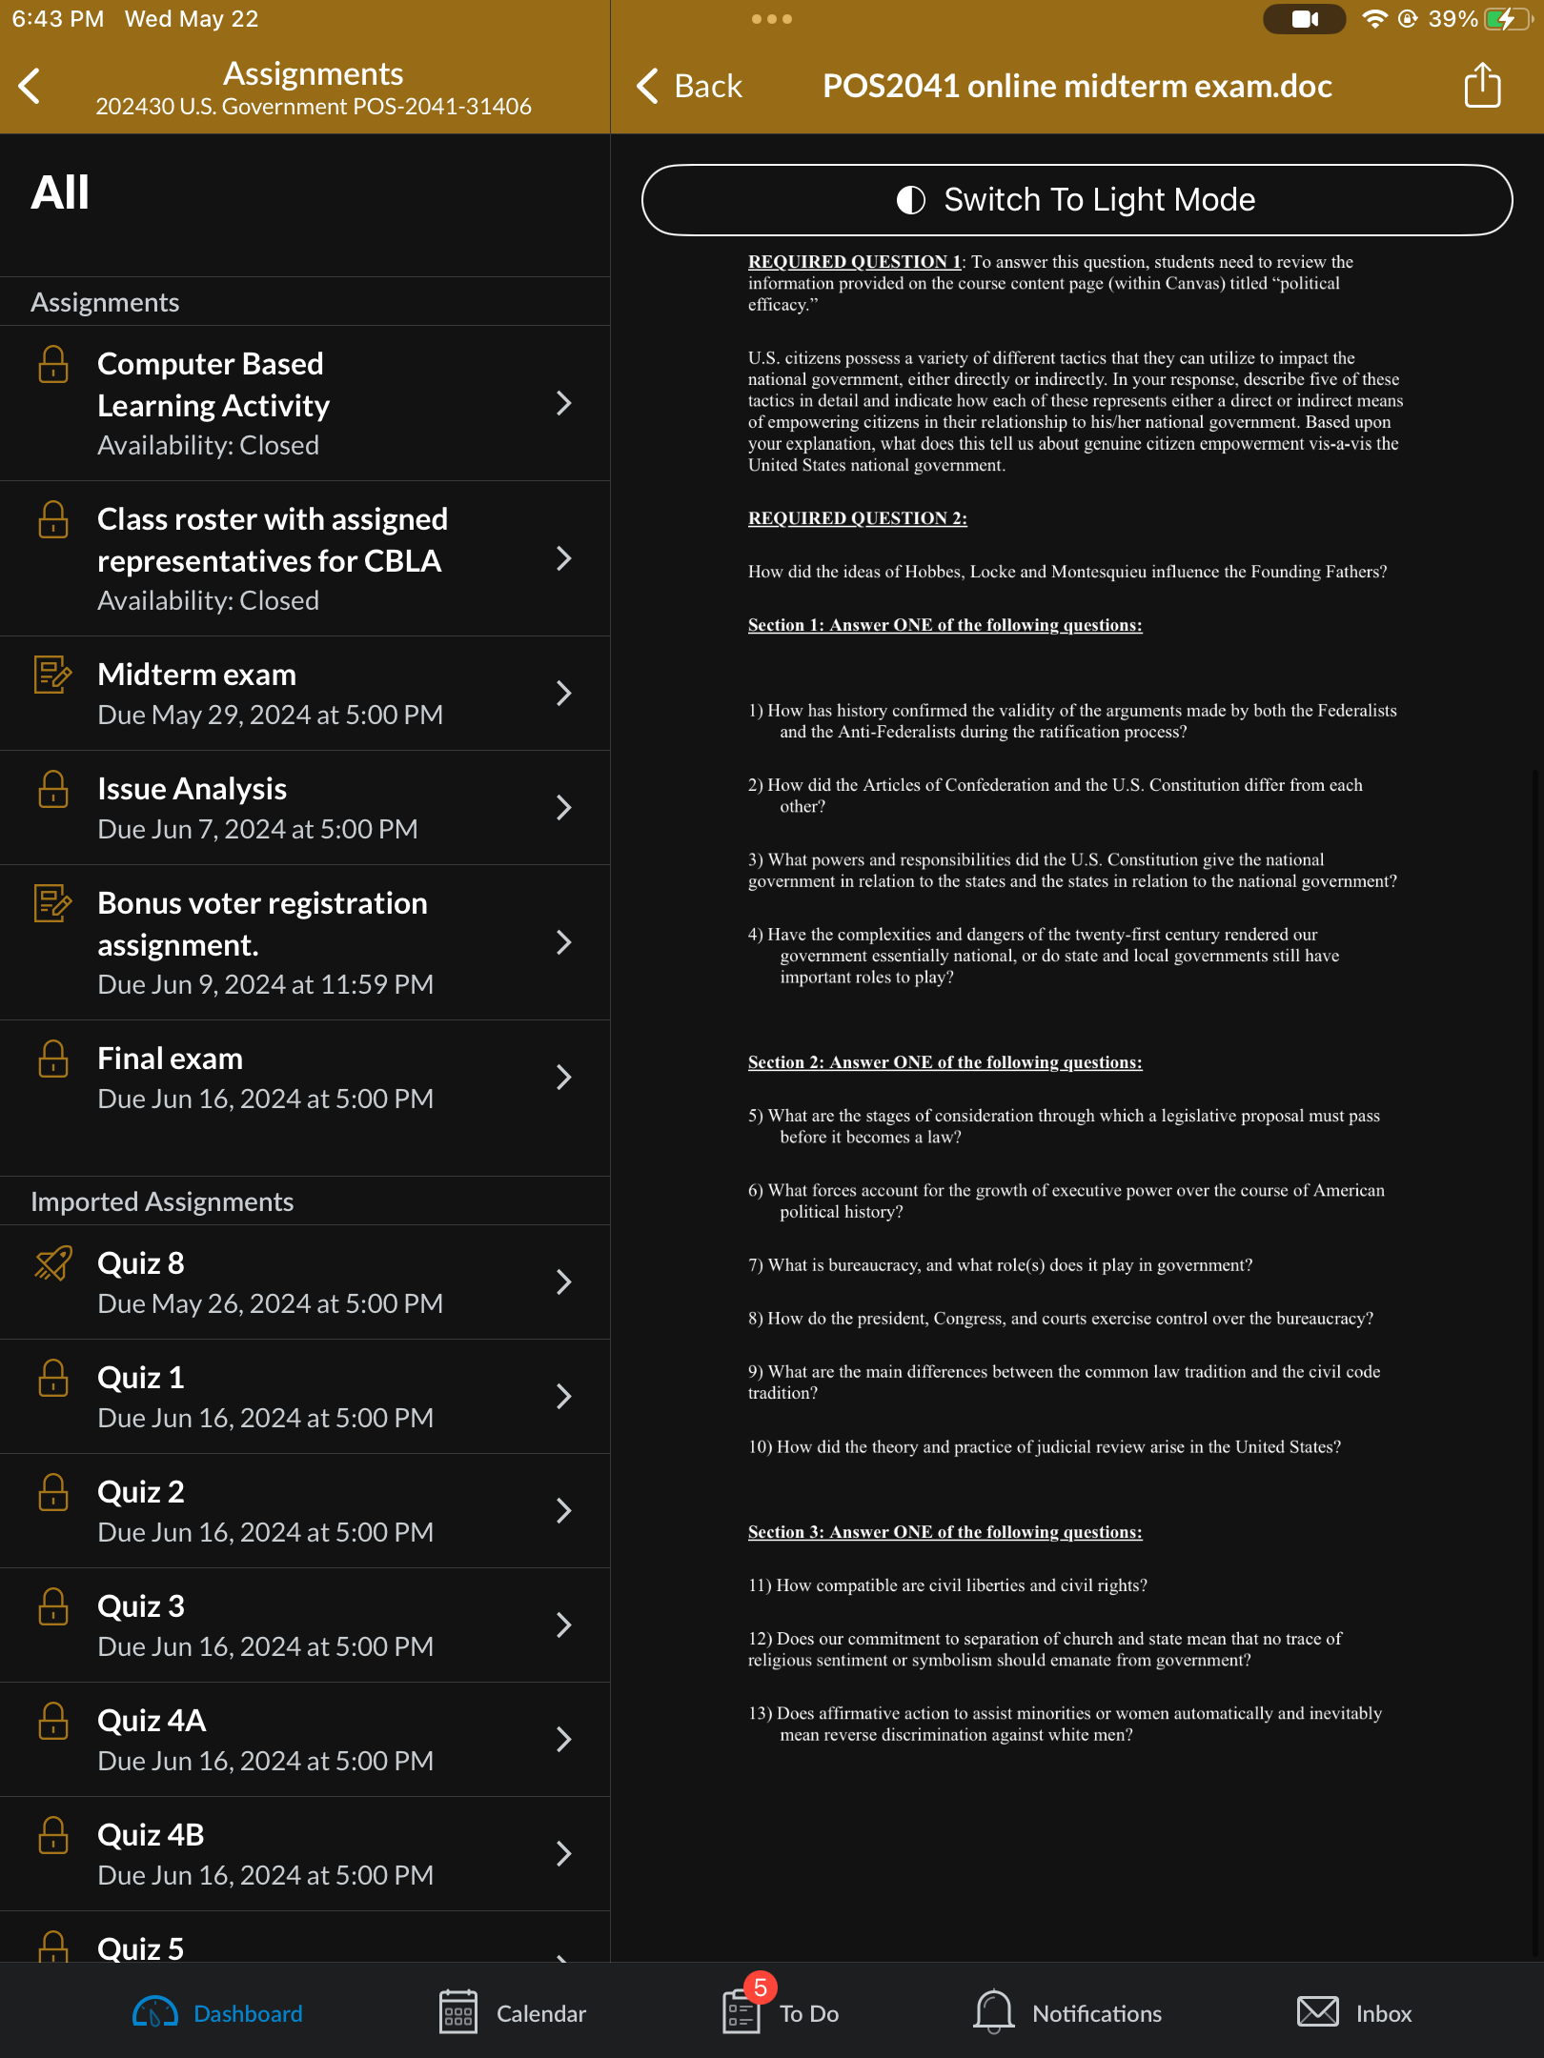This screenshot has width=1544, height=2058.
Task: Switch To Light Mode
Action: (1077, 200)
